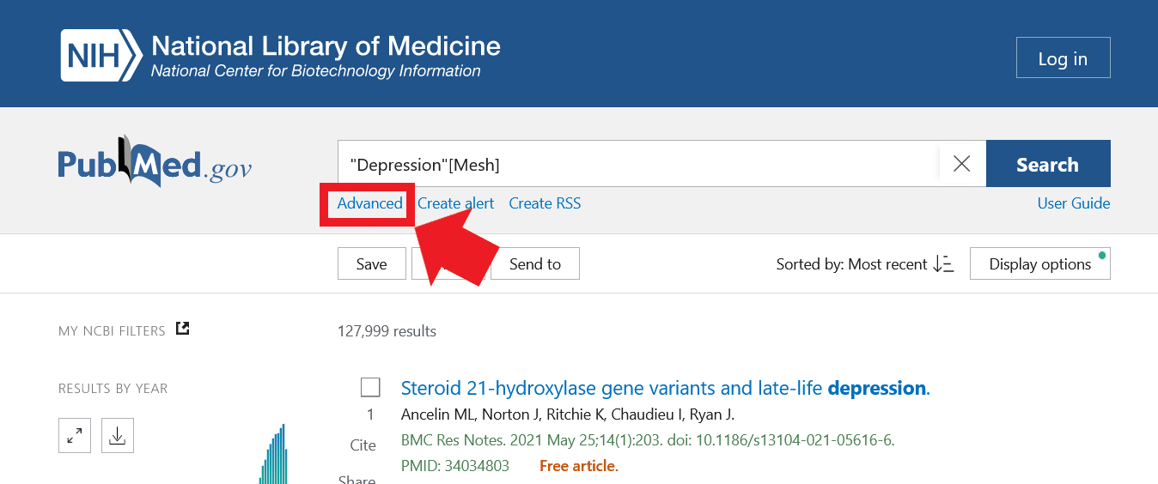Open the Steroid 21-hydroxylase article title
The height and width of the screenshot is (484, 1158).
click(x=666, y=388)
